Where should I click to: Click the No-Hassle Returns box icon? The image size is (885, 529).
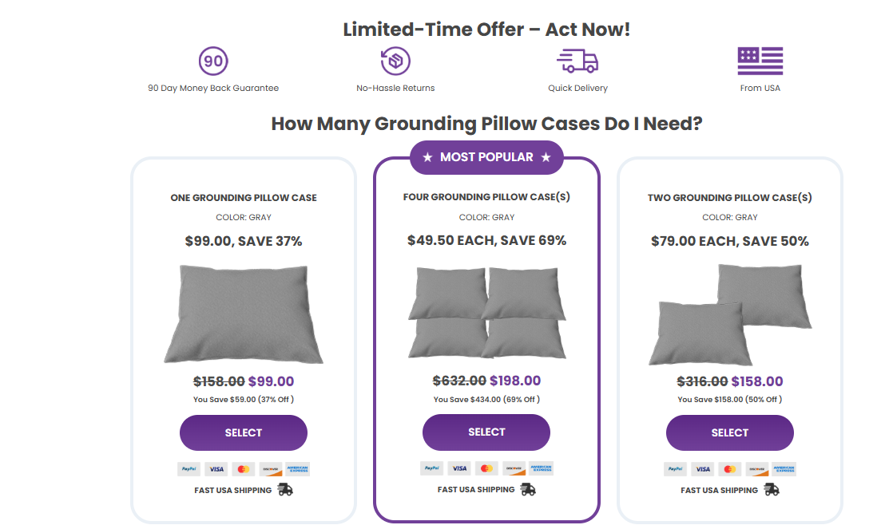tap(395, 61)
